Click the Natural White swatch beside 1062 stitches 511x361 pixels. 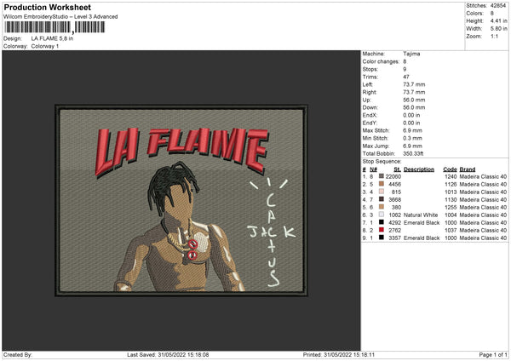coord(382,215)
